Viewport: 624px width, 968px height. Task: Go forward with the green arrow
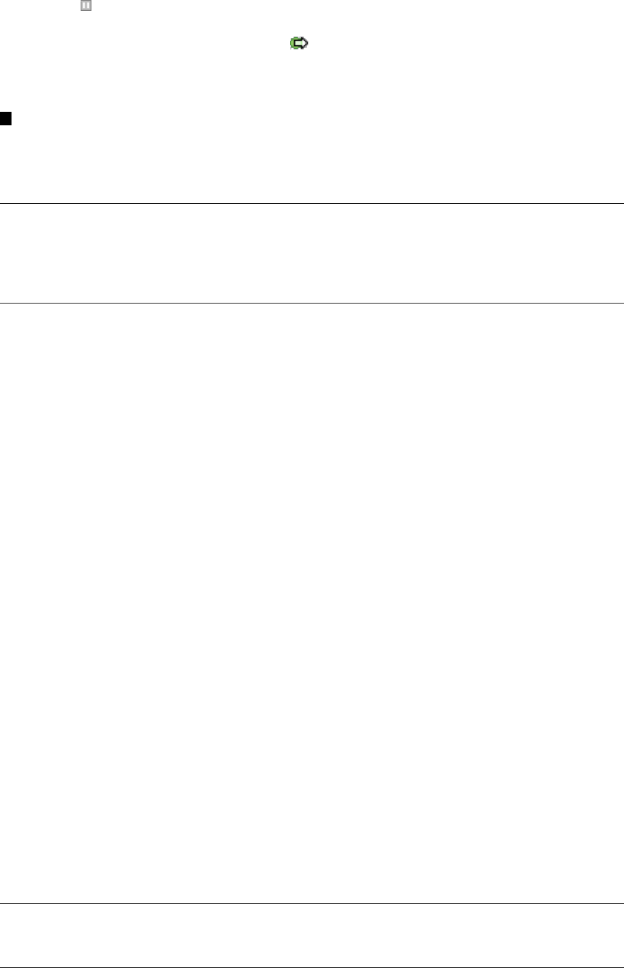point(299,43)
